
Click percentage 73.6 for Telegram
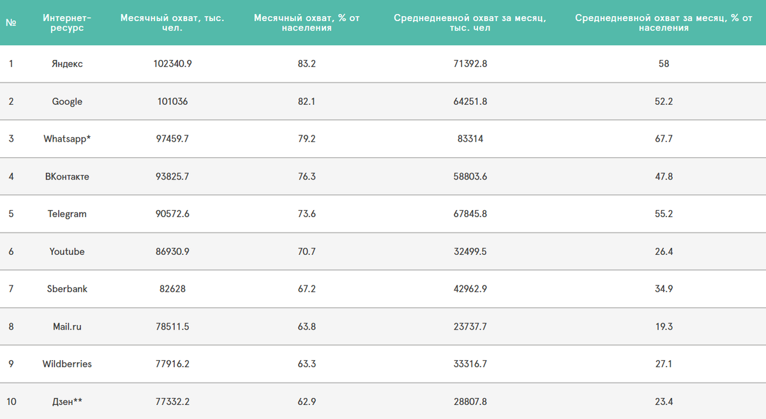click(307, 214)
